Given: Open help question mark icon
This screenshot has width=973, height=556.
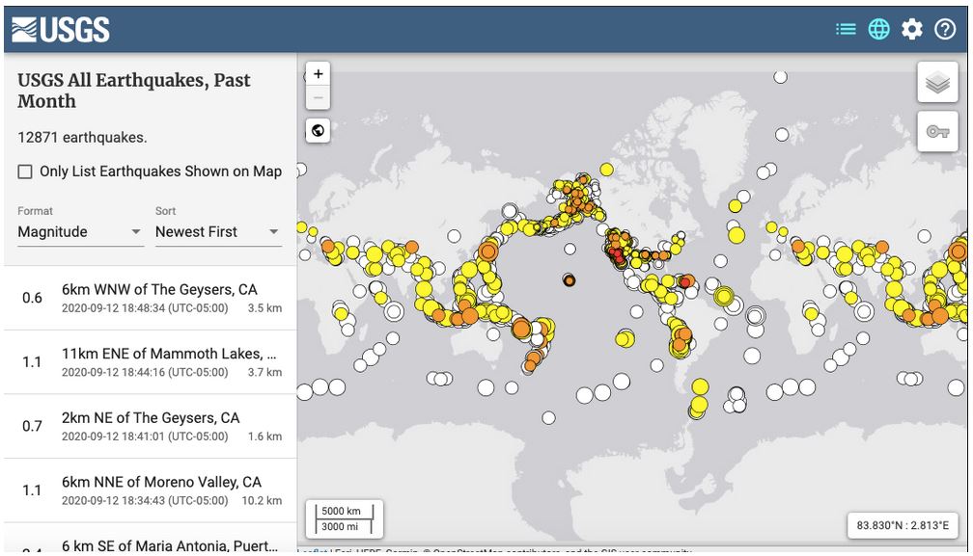Looking at the screenshot, I should click(945, 29).
